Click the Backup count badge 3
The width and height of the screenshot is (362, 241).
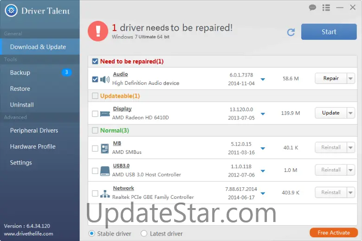pyautogui.click(x=66, y=72)
